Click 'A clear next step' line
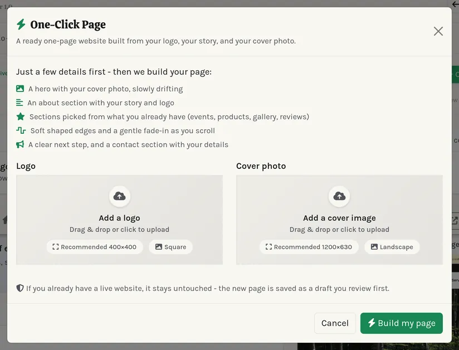This screenshot has width=459, height=350. 128,145
